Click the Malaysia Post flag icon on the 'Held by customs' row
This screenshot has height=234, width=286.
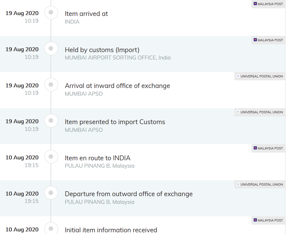point(255,40)
